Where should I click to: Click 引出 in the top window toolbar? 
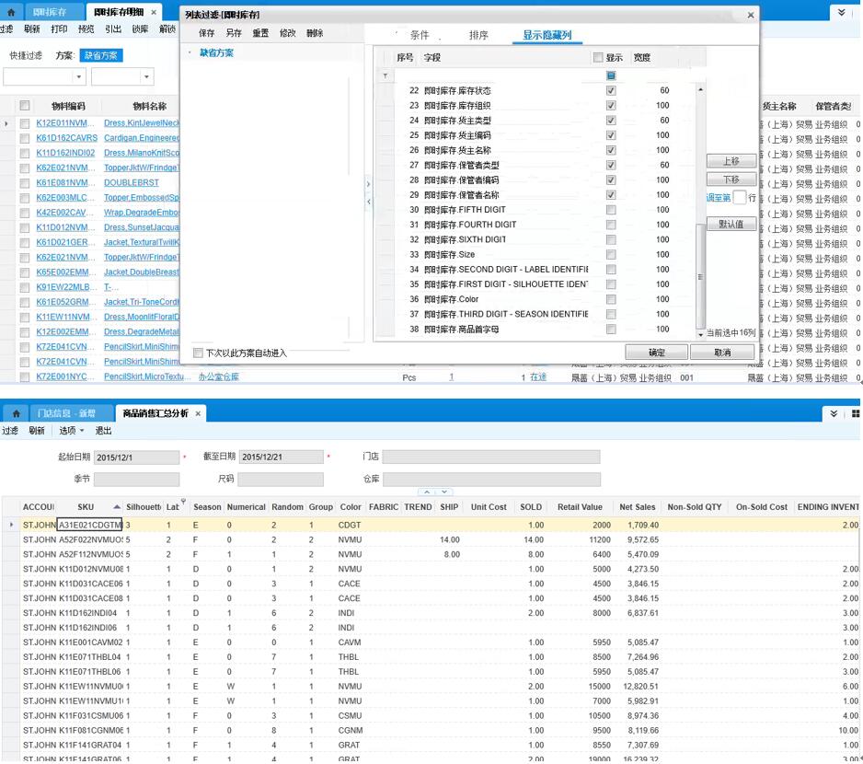[113, 29]
